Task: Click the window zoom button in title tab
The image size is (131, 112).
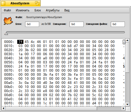Action: pos(37,3)
